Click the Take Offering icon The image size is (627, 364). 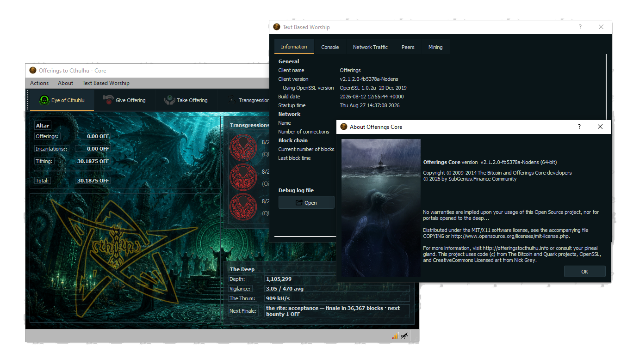click(x=169, y=100)
